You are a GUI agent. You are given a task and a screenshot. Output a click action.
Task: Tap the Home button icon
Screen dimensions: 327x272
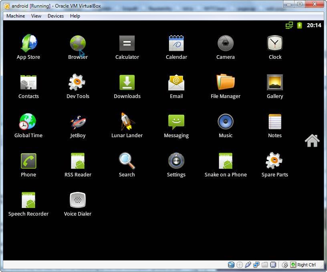[x=312, y=141]
